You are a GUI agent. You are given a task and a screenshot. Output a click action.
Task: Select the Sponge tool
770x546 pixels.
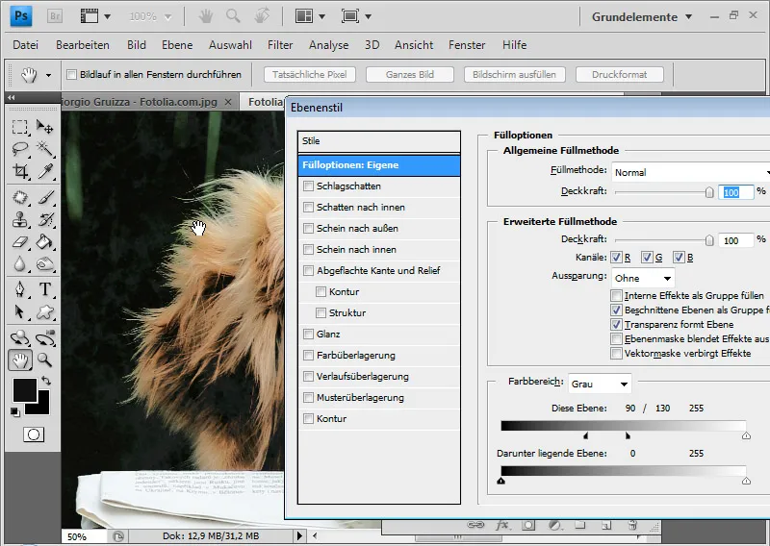point(44,264)
